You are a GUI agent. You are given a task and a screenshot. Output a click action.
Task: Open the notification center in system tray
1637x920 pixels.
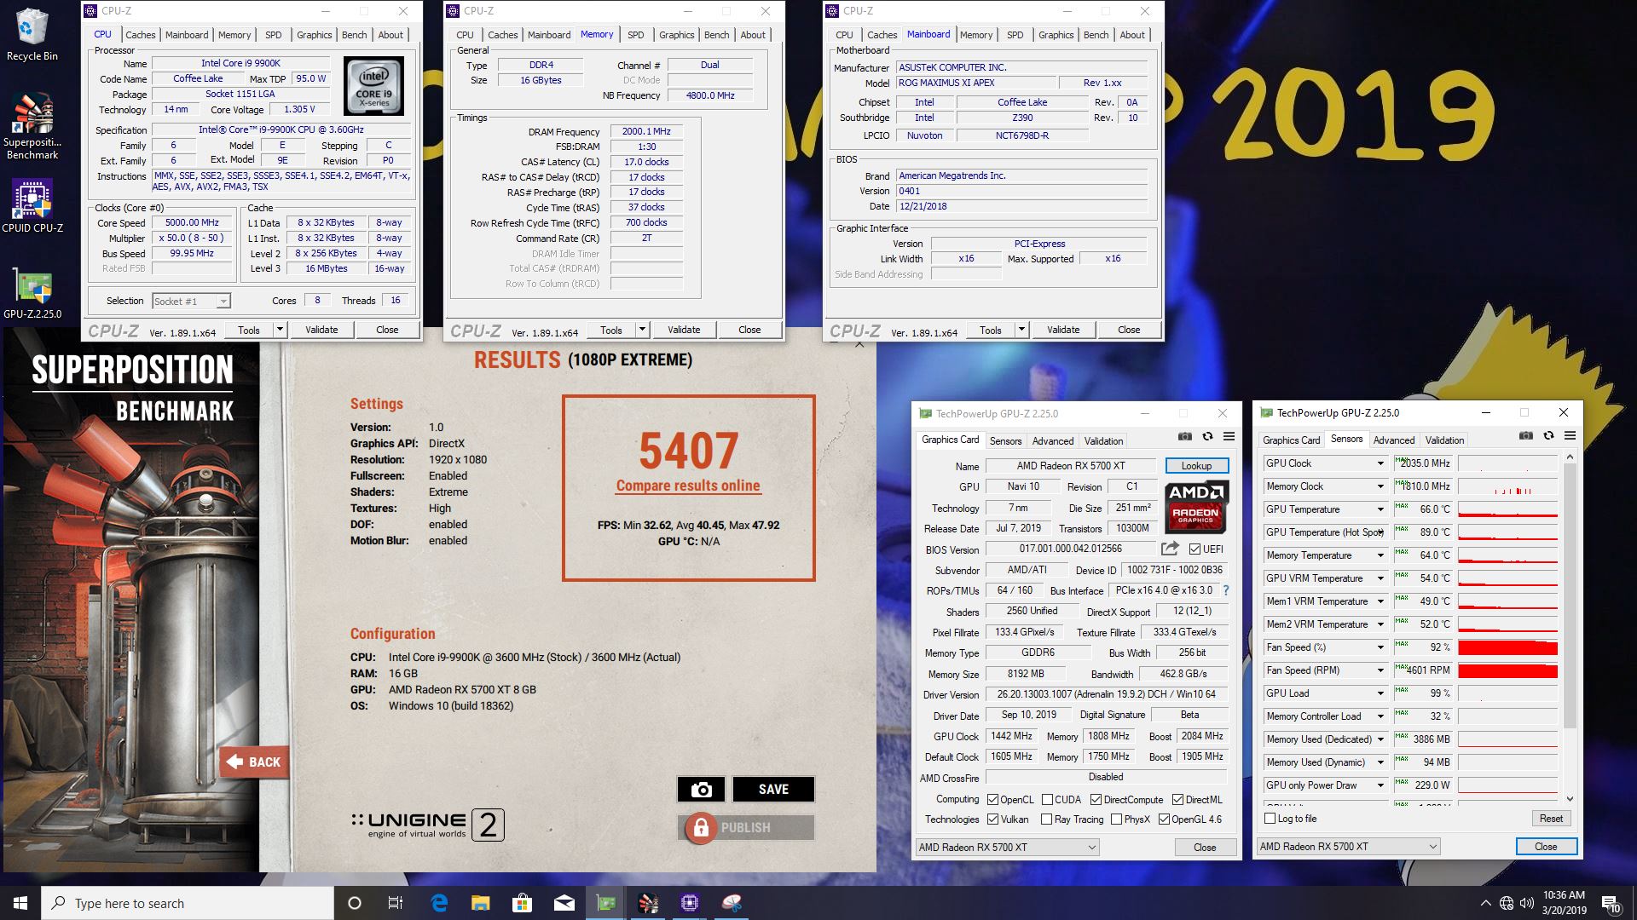pyautogui.click(x=1611, y=903)
